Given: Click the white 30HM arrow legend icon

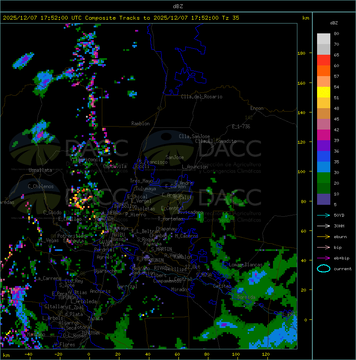Looking at the screenshot, I should coord(323,226).
